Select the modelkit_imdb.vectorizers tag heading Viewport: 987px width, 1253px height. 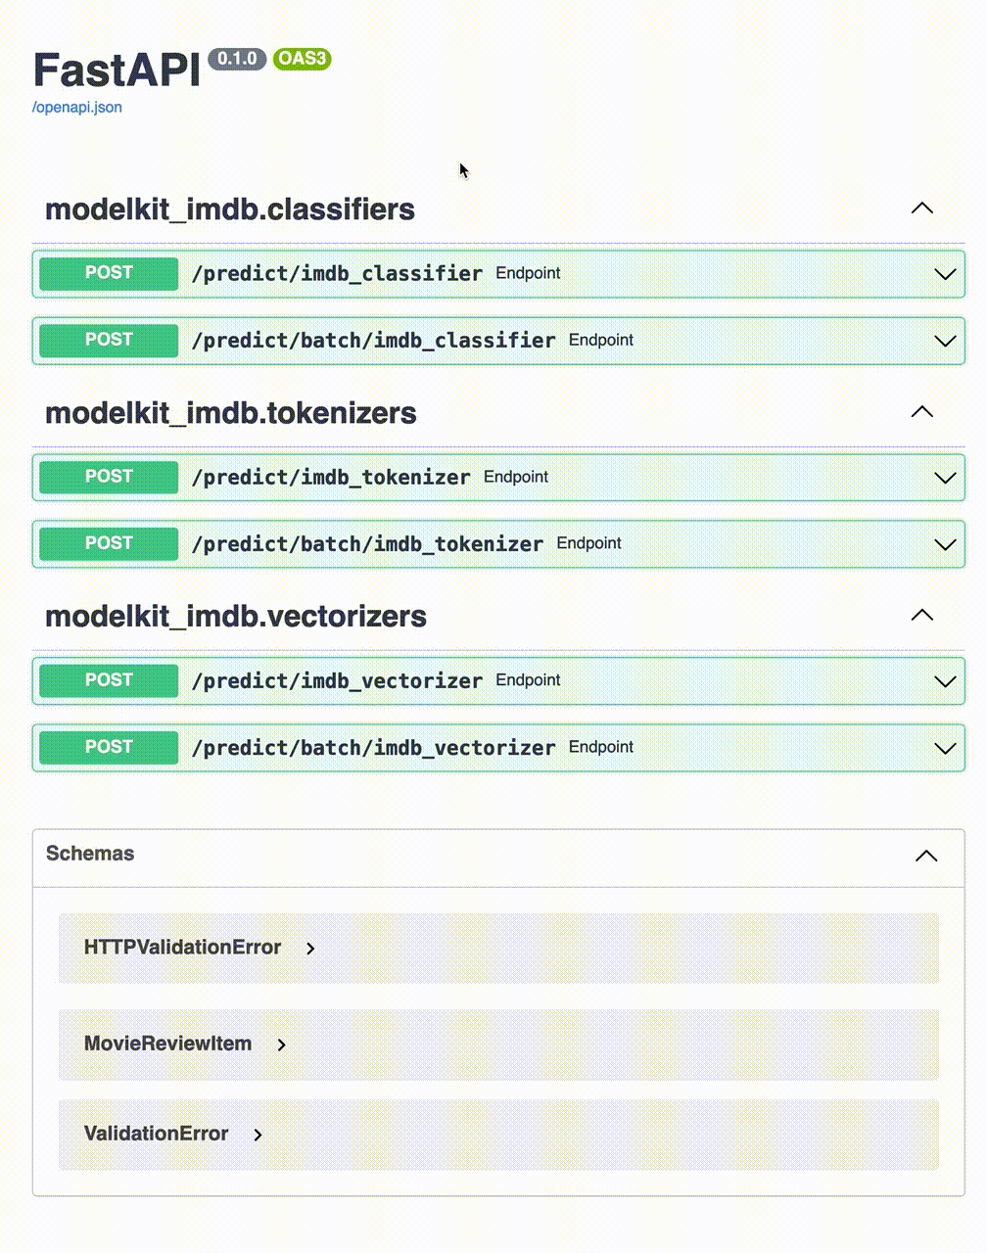[236, 617]
